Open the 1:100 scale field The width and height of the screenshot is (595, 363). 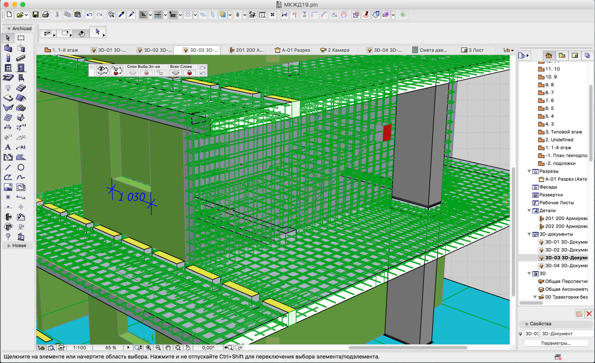tap(79, 348)
